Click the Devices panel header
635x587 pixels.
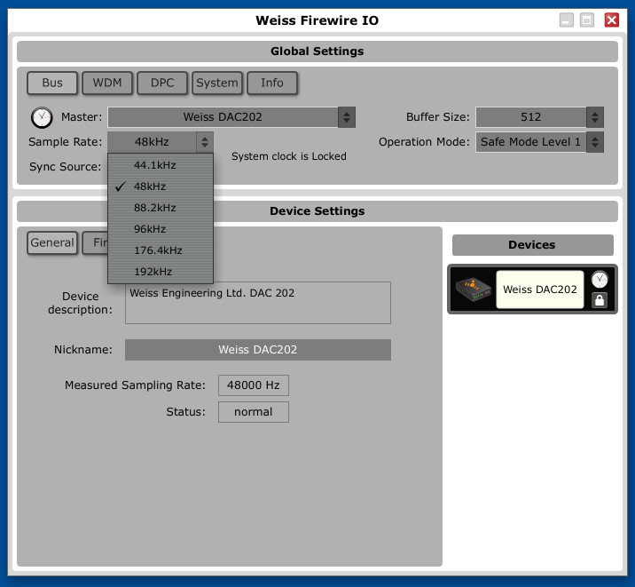pyautogui.click(x=532, y=245)
